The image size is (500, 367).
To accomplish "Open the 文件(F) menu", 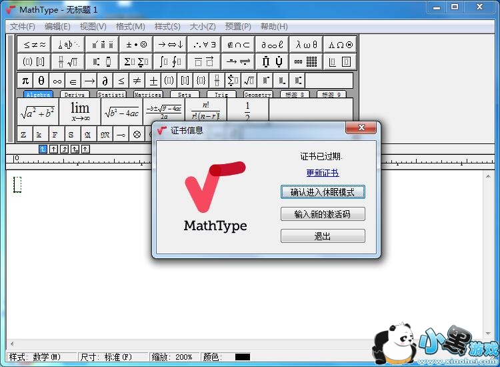I will [23, 27].
